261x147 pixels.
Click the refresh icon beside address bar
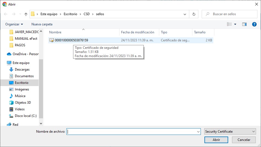click(194, 14)
